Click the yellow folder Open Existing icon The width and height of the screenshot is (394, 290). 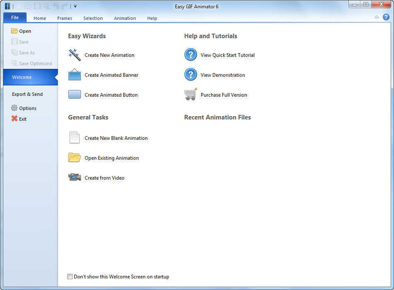[x=74, y=157]
